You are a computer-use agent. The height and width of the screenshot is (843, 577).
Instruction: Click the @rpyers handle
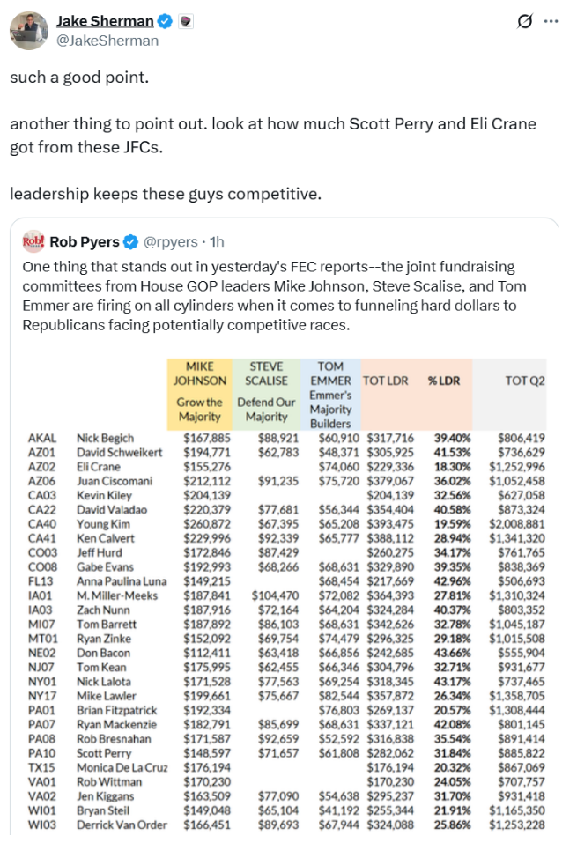coord(171,242)
